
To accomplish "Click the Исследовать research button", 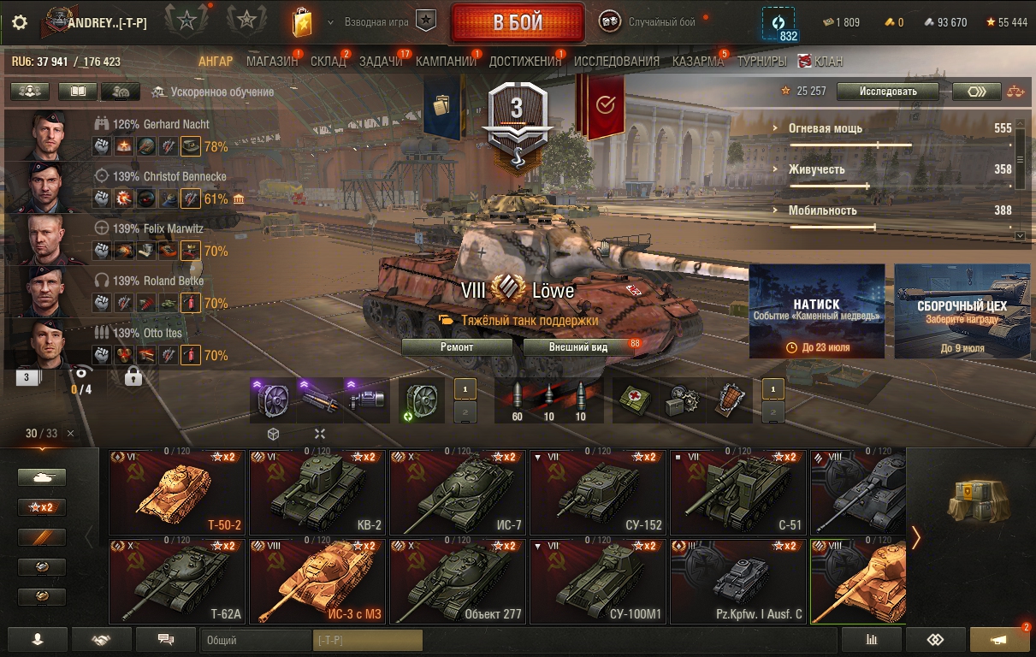I will click(888, 92).
